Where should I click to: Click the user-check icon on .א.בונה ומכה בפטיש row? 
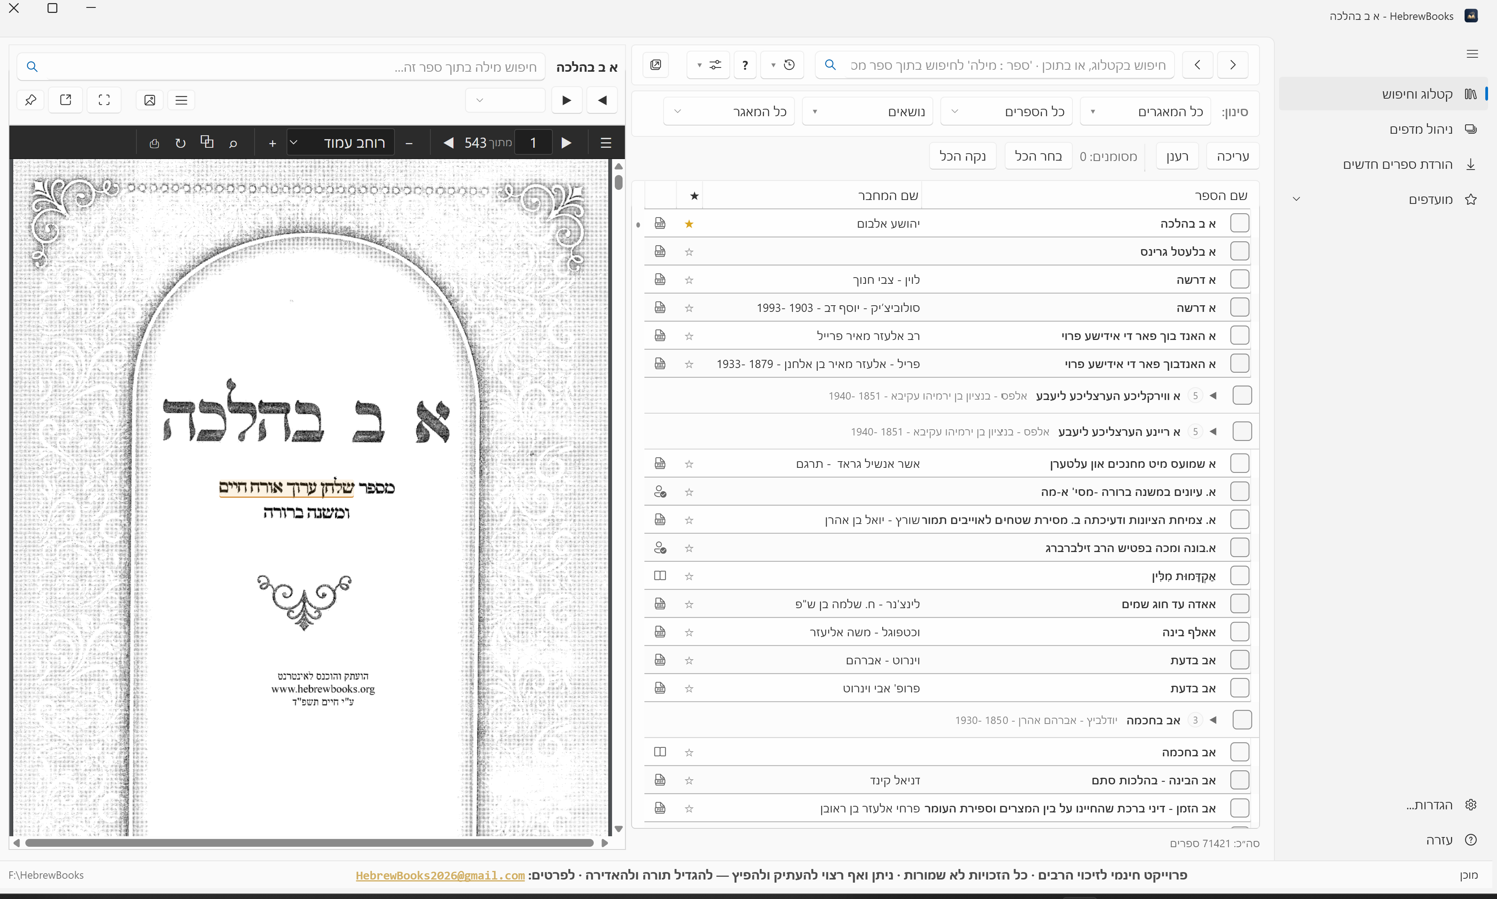[660, 548]
